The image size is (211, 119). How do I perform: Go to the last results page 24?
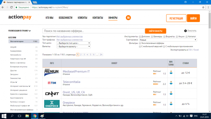101,54
